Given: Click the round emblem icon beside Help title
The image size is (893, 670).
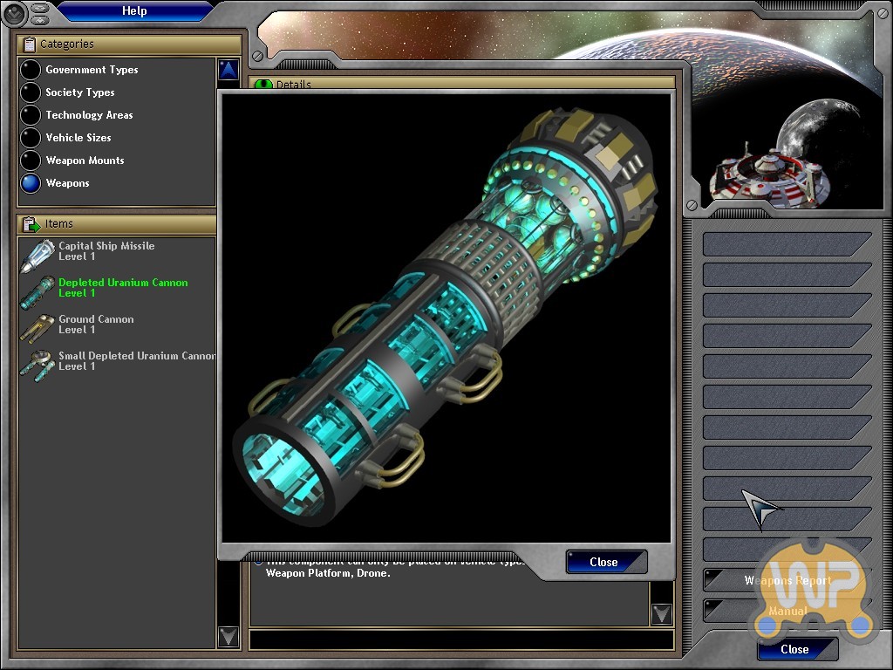Looking at the screenshot, I should (x=15, y=13).
